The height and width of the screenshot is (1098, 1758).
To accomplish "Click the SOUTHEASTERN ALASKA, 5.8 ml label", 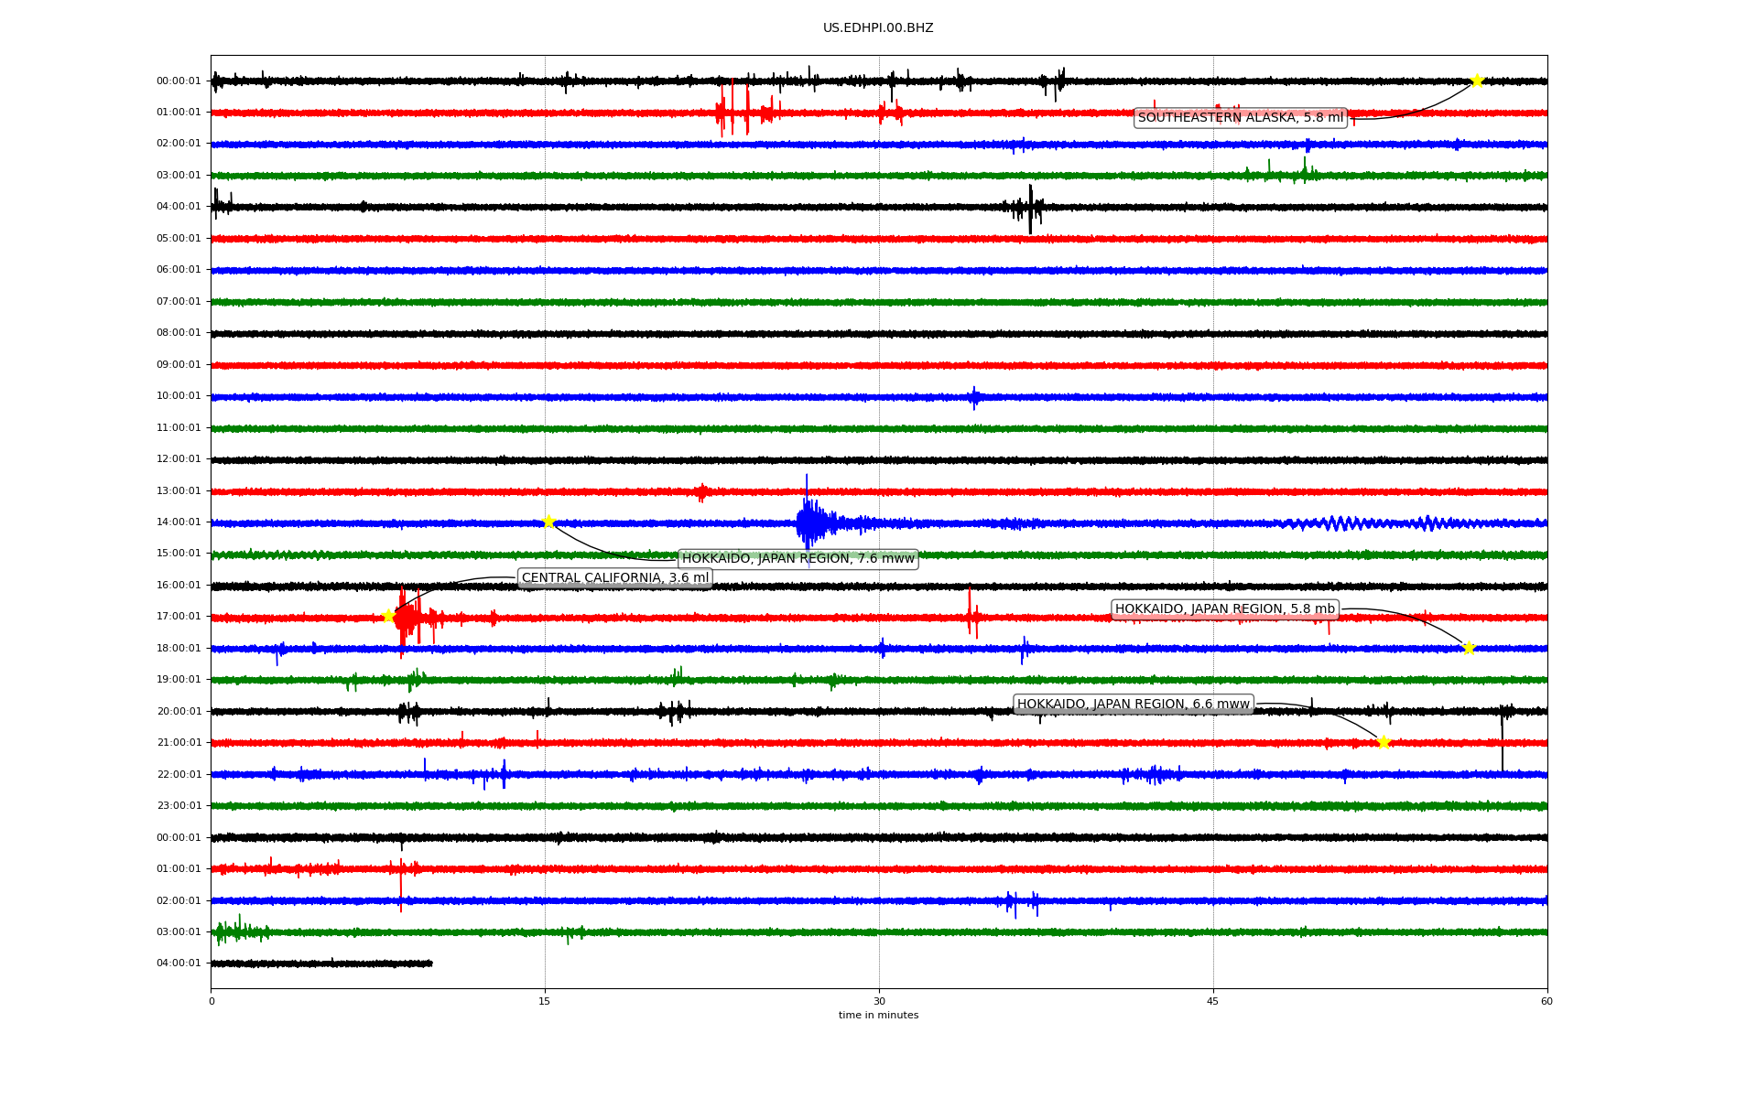I will tap(1240, 117).
